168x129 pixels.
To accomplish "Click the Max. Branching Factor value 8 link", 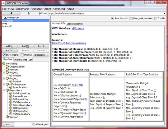I will 133,104.
